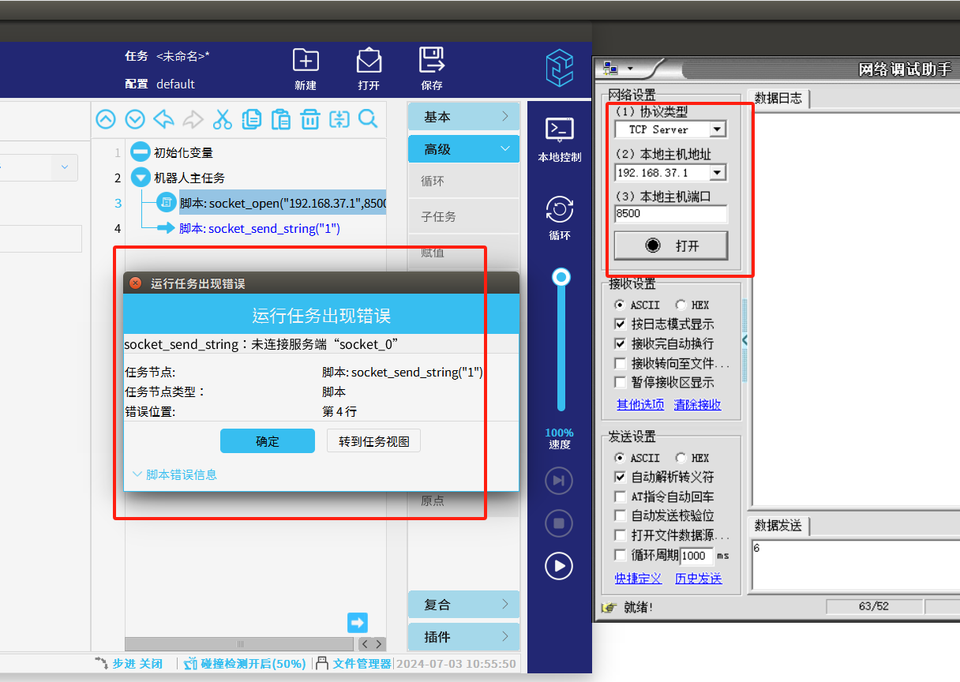Toggle the loop (循环) mode icon

tap(560, 209)
